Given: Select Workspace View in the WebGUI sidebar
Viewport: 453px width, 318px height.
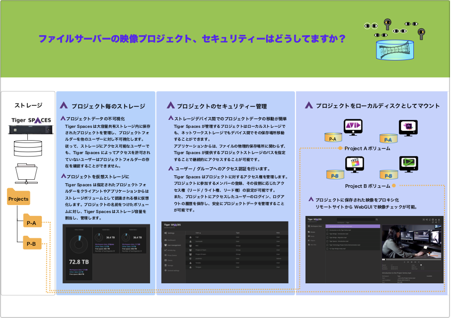Looking at the screenshot, I should (x=315, y=226).
